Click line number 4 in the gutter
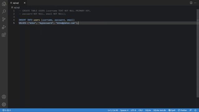This screenshot has height=112, width=199. (x=14, y=20)
